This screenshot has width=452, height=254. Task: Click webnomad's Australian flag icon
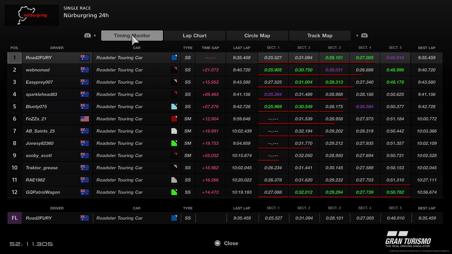click(x=85, y=70)
